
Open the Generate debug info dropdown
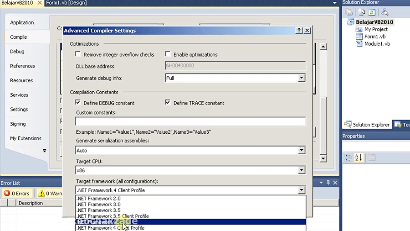(x=302, y=78)
